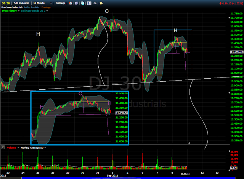Click the -116,13 (-1,02%) change indicator

[x=231, y=3]
